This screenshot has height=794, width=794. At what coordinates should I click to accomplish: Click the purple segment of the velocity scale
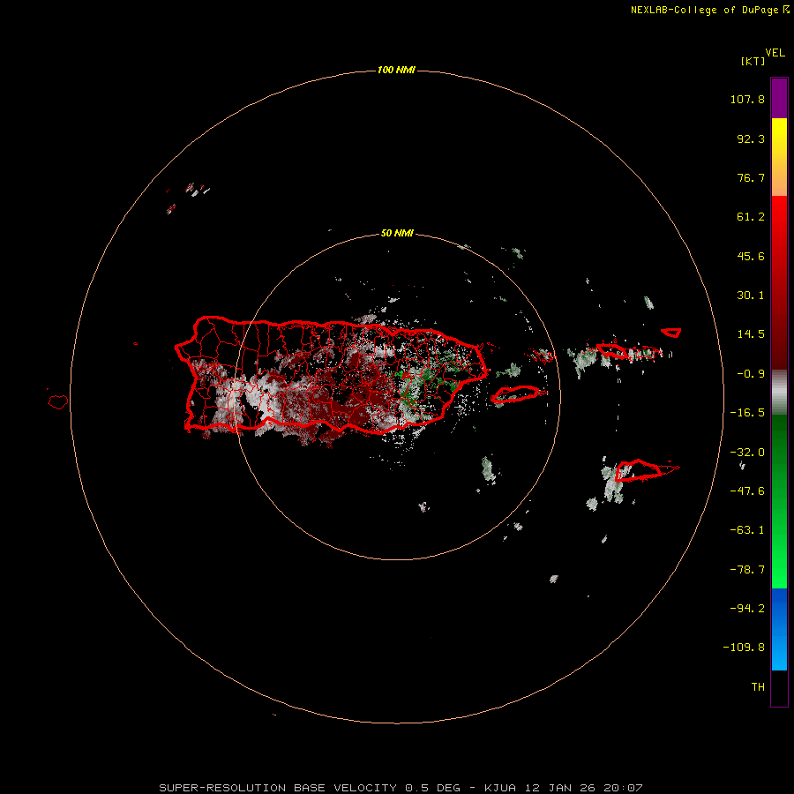(x=779, y=98)
